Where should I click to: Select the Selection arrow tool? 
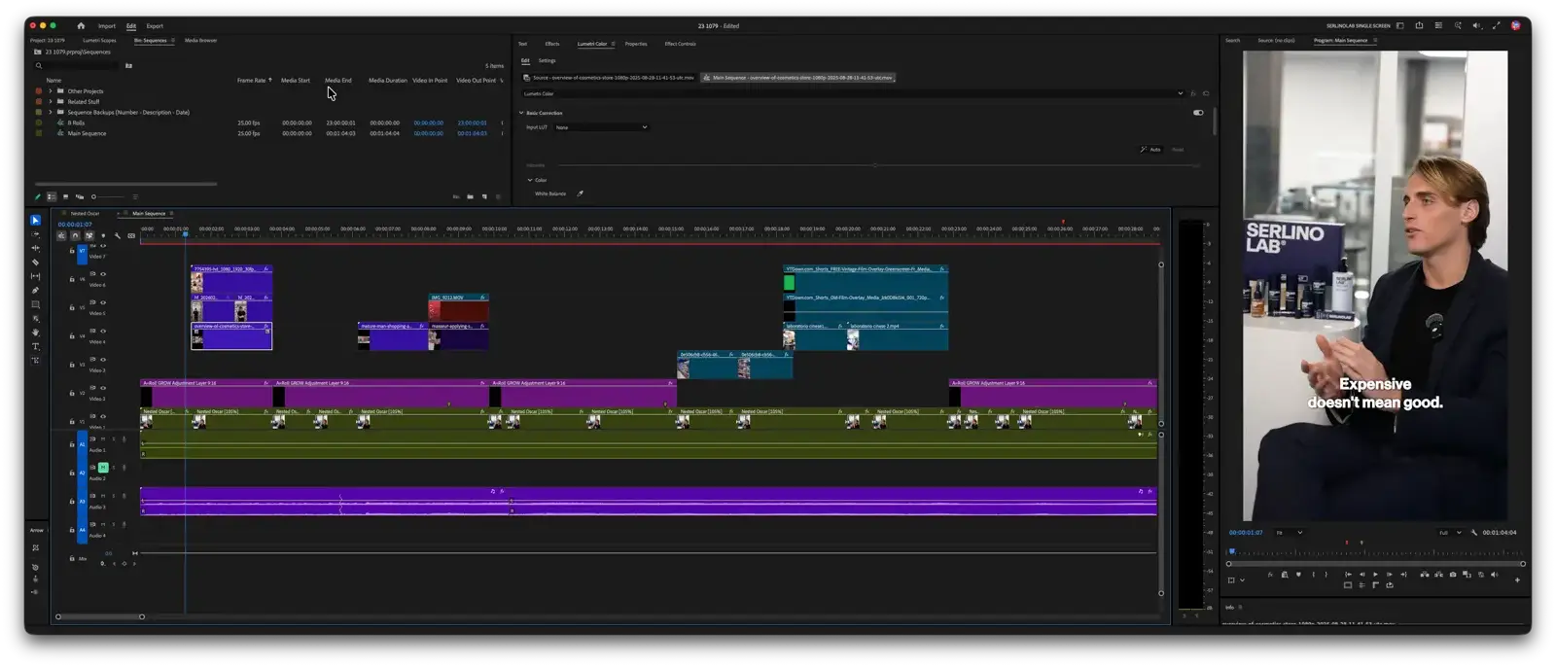coord(35,221)
